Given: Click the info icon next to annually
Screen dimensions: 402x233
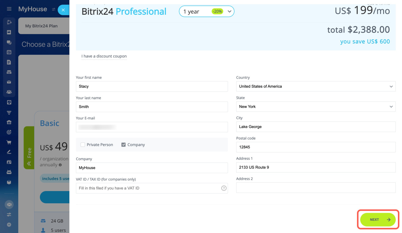Looking at the screenshot, I should (60, 165).
